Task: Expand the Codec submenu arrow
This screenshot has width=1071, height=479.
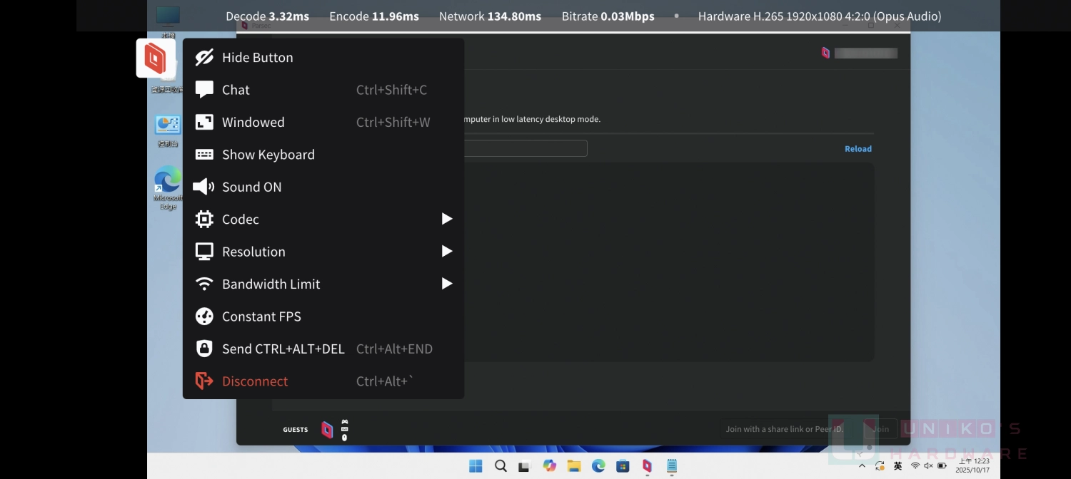Action: 446,219
